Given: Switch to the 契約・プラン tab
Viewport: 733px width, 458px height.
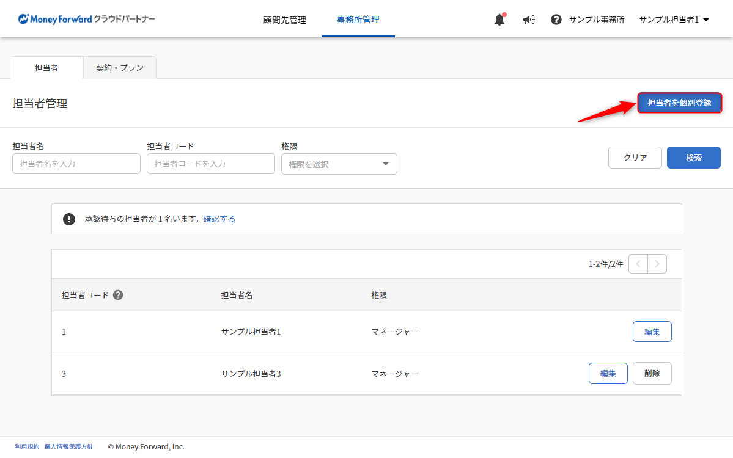Looking at the screenshot, I should click(120, 68).
